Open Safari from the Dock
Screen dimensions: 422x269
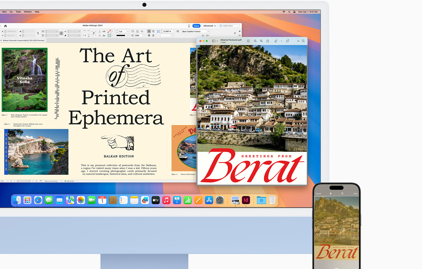coord(38,200)
